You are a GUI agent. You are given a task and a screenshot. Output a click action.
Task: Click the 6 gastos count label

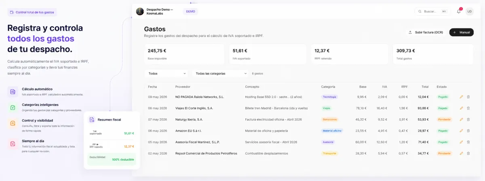[x=257, y=74]
